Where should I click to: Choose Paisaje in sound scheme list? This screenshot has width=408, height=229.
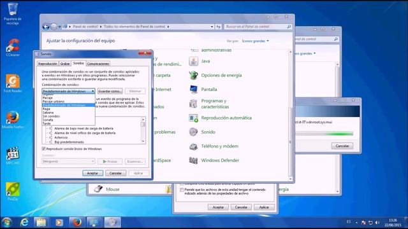point(68,98)
